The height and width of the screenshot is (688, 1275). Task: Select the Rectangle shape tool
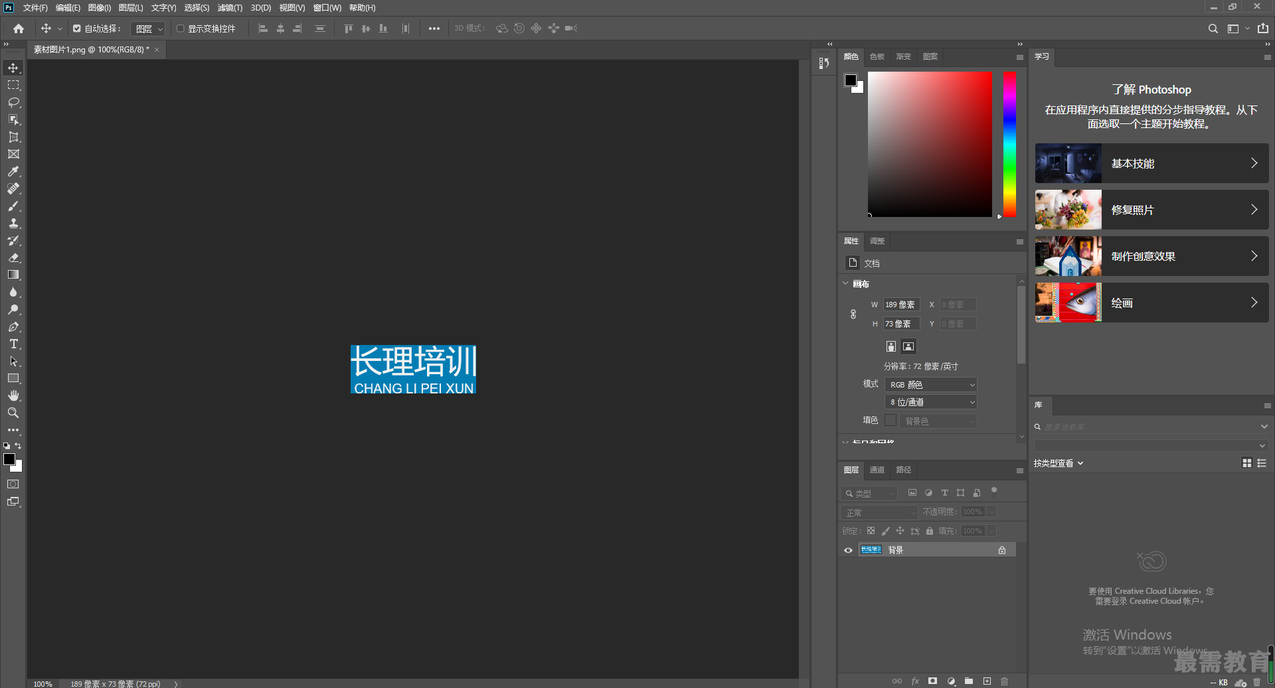pyautogui.click(x=13, y=378)
